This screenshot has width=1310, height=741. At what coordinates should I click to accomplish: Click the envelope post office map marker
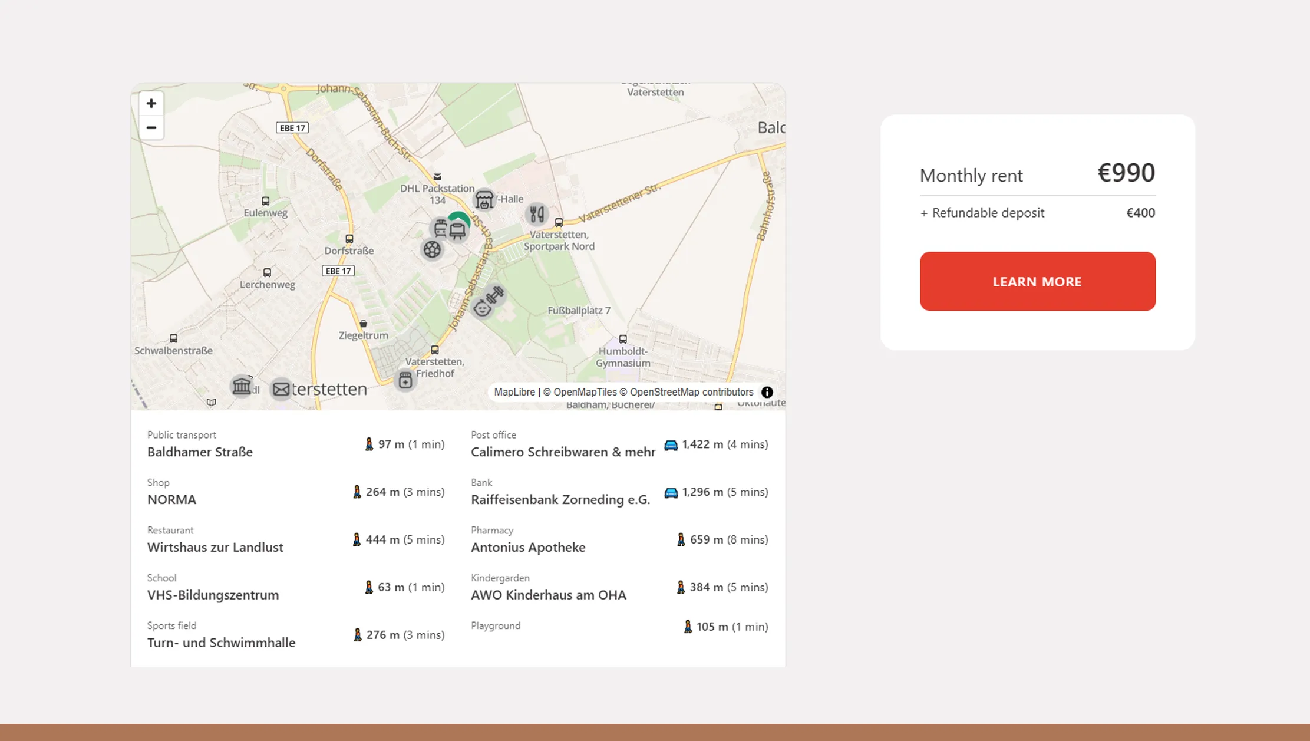(281, 389)
